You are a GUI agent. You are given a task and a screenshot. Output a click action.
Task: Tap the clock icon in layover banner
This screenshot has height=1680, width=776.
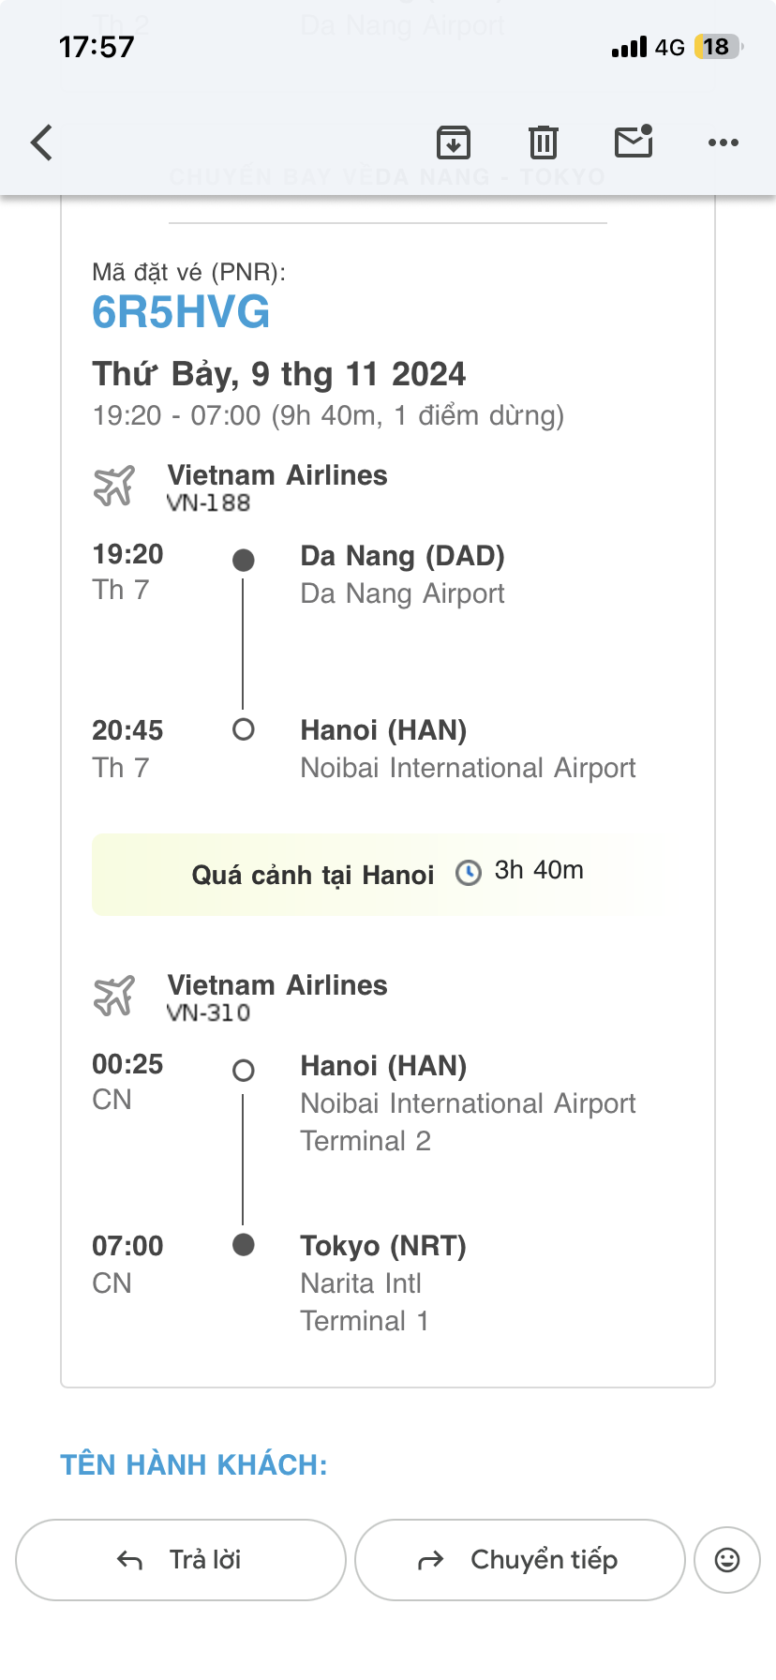point(468,873)
